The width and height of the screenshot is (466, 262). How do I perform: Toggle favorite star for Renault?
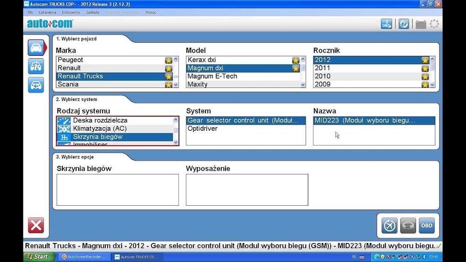pyautogui.click(x=169, y=68)
